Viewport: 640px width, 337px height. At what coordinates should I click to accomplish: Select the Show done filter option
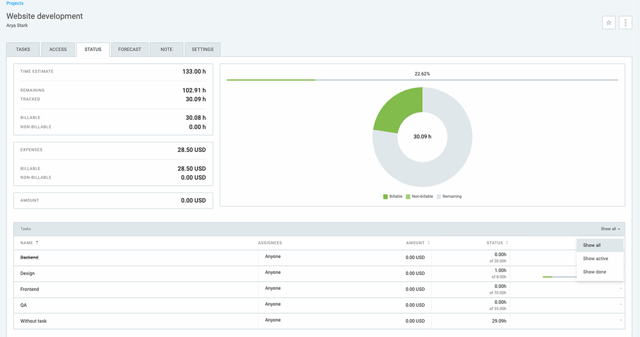pyautogui.click(x=596, y=272)
